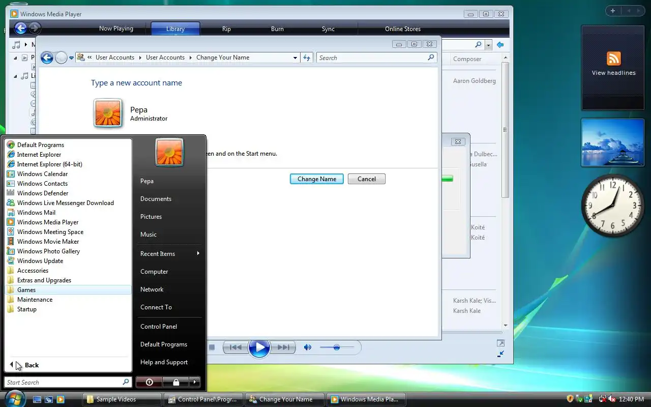Click the Start menu user picture

pos(169,152)
